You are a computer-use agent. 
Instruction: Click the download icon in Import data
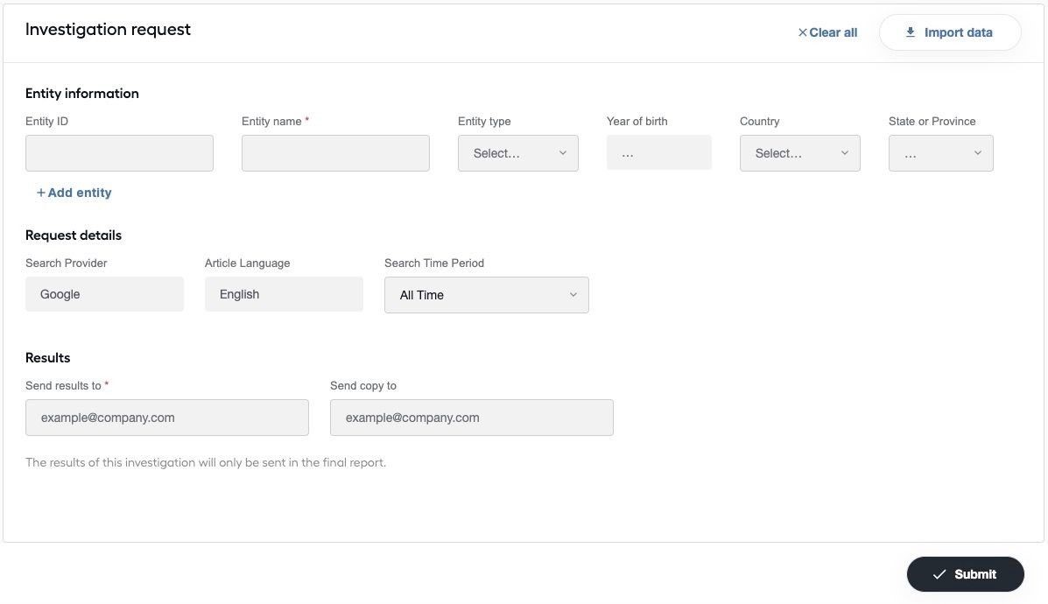tap(911, 32)
